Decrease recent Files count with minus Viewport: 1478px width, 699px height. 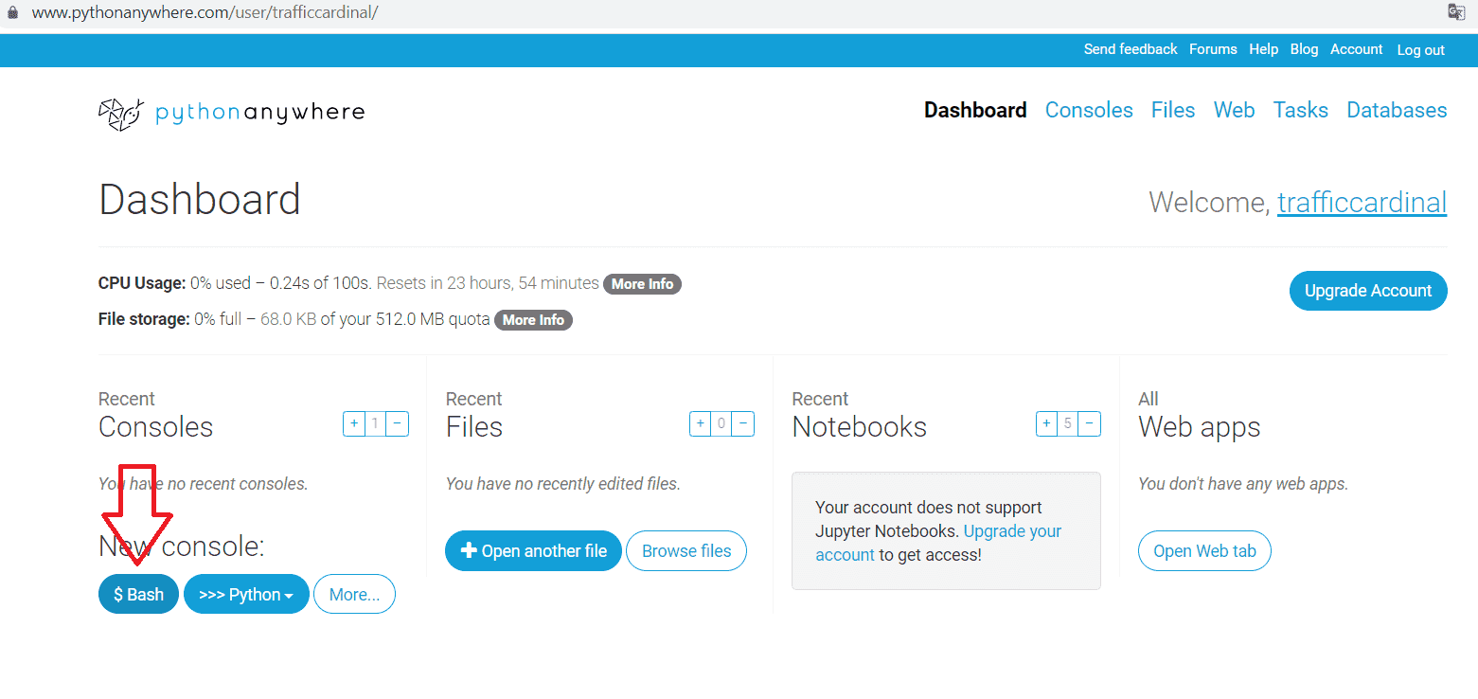click(x=743, y=423)
